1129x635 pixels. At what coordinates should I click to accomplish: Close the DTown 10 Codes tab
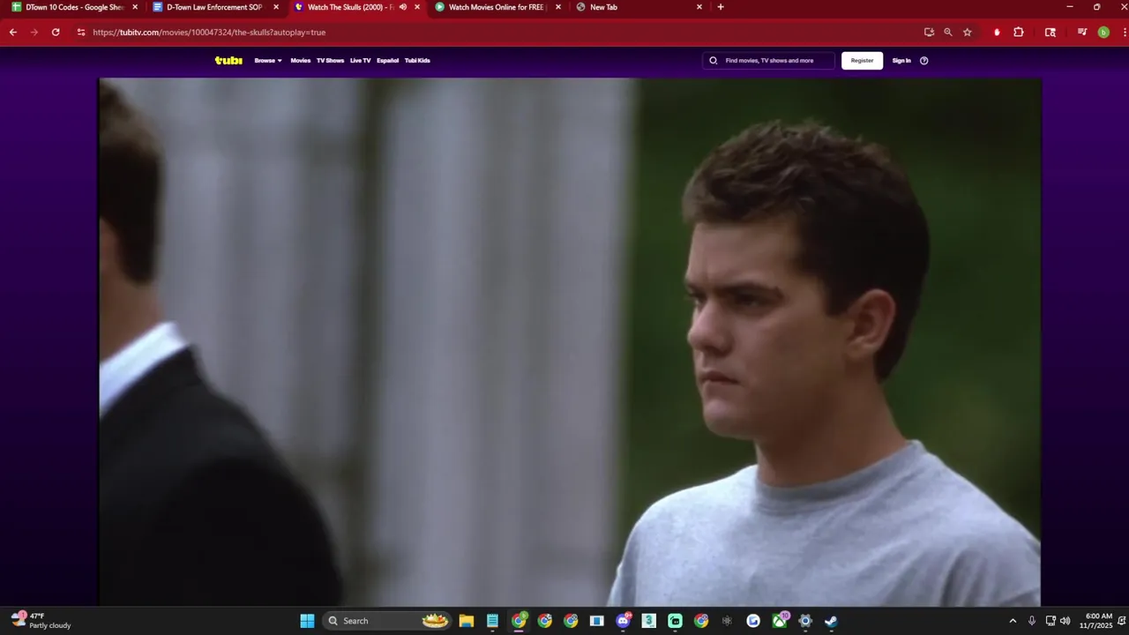(135, 7)
